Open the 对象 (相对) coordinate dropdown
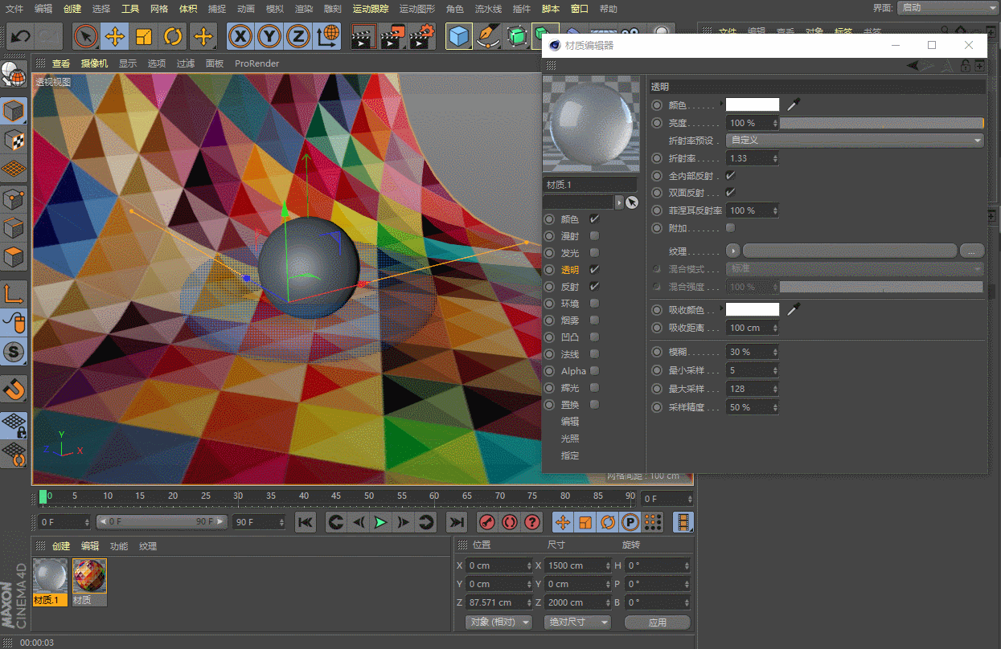Viewport: 1001px width, 649px height. tap(498, 622)
